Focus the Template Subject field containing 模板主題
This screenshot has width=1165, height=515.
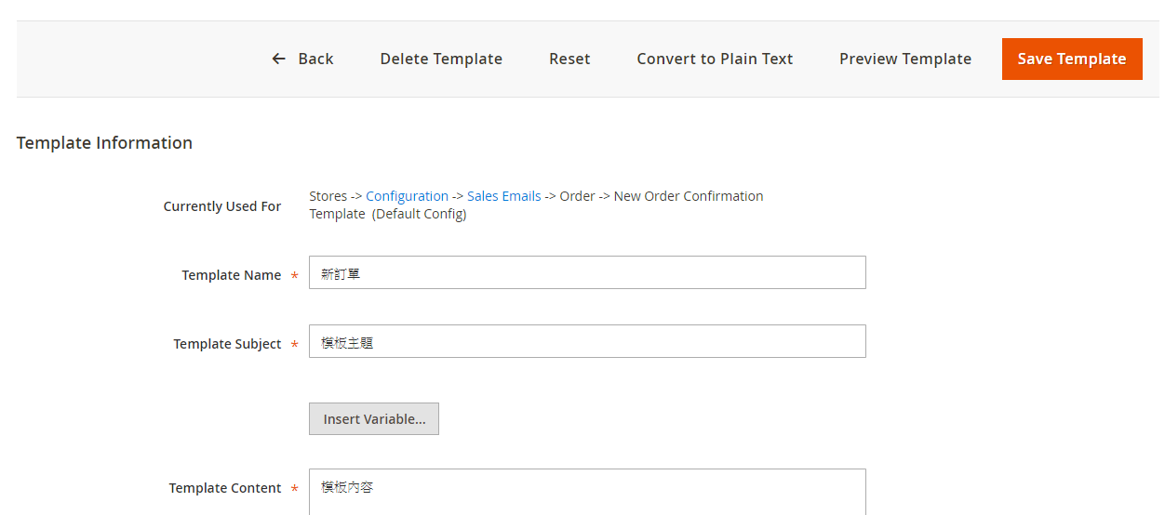[x=587, y=341]
